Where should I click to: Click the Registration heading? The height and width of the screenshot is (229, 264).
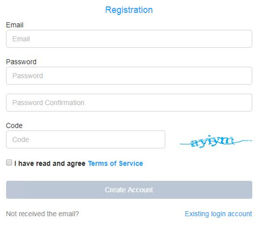129,10
